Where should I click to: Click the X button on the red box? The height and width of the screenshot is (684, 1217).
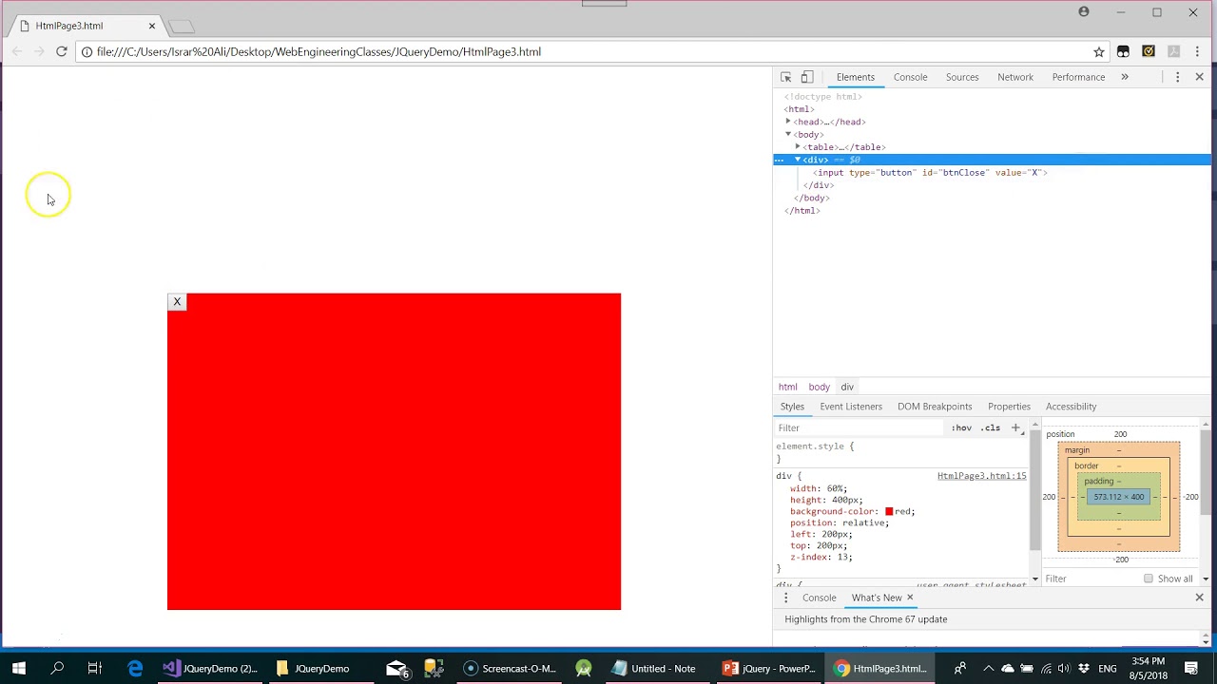(177, 302)
